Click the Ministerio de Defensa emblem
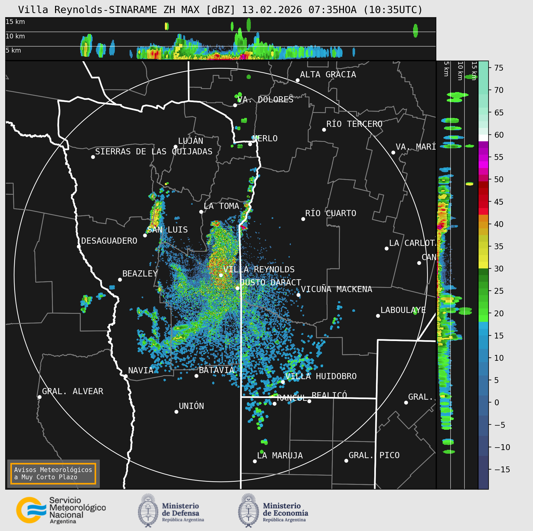The height and width of the screenshot is (531, 533). 148,510
